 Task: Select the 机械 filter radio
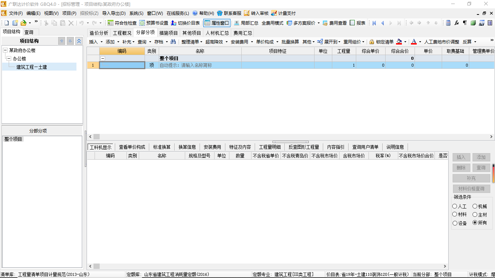[x=475, y=206]
